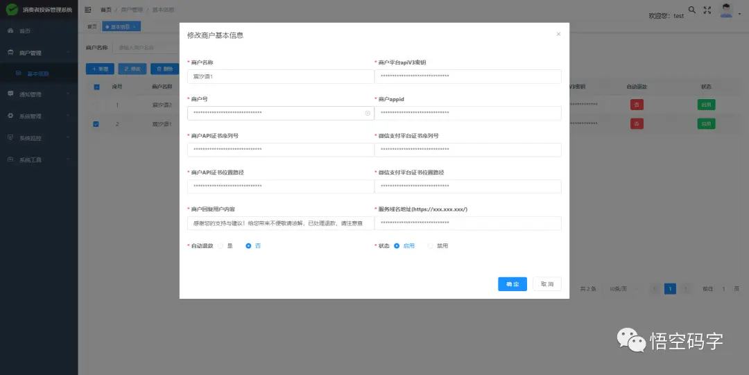Image resolution: width=749 pixels, height=375 pixels.
Task: Click the 微信支付平台证书位置路径 input field
Action: [x=467, y=186]
